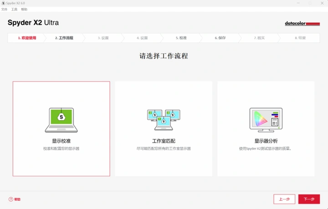Click the Spyder X2 app icon in title bar
This screenshot has width=328, height=209.
(x=3, y=3)
